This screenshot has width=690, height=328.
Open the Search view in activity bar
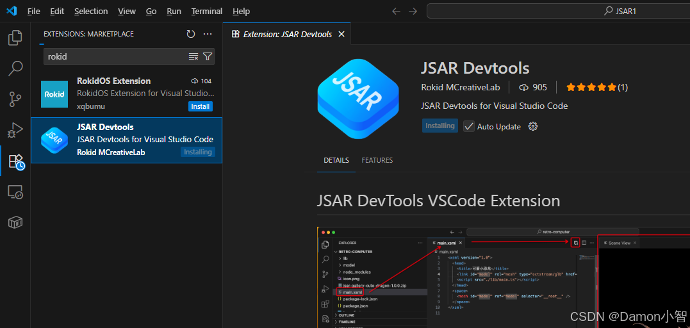click(x=15, y=69)
